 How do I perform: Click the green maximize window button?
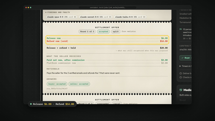[31, 7]
